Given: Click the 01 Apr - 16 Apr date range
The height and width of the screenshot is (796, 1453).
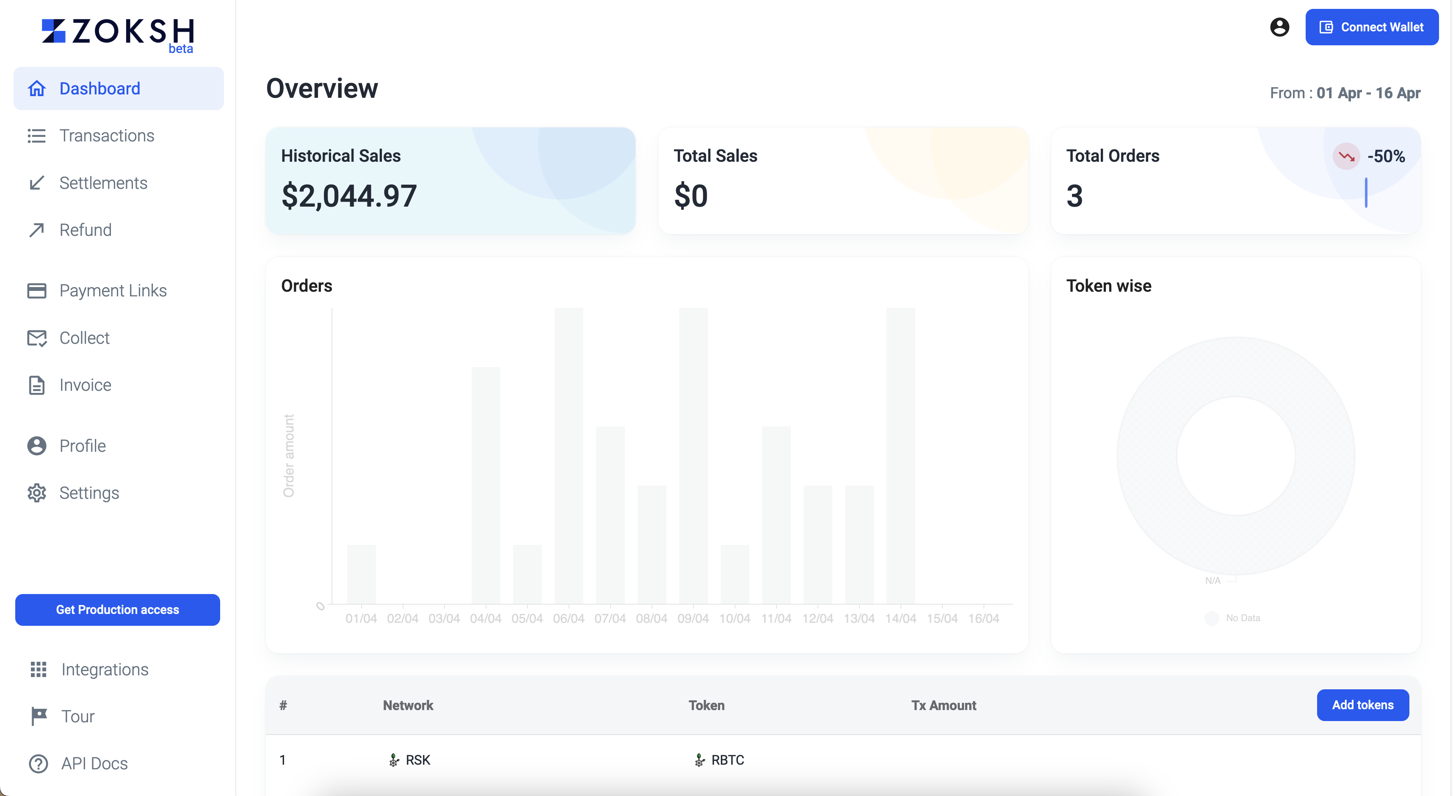Looking at the screenshot, I should (x=1368, y=93).
